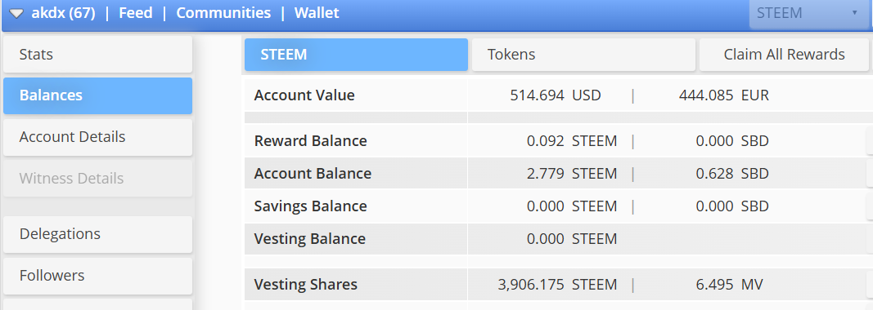The image size is (873, 310).
Task: Select Balances in the sidebar
Action: point(98,95)
